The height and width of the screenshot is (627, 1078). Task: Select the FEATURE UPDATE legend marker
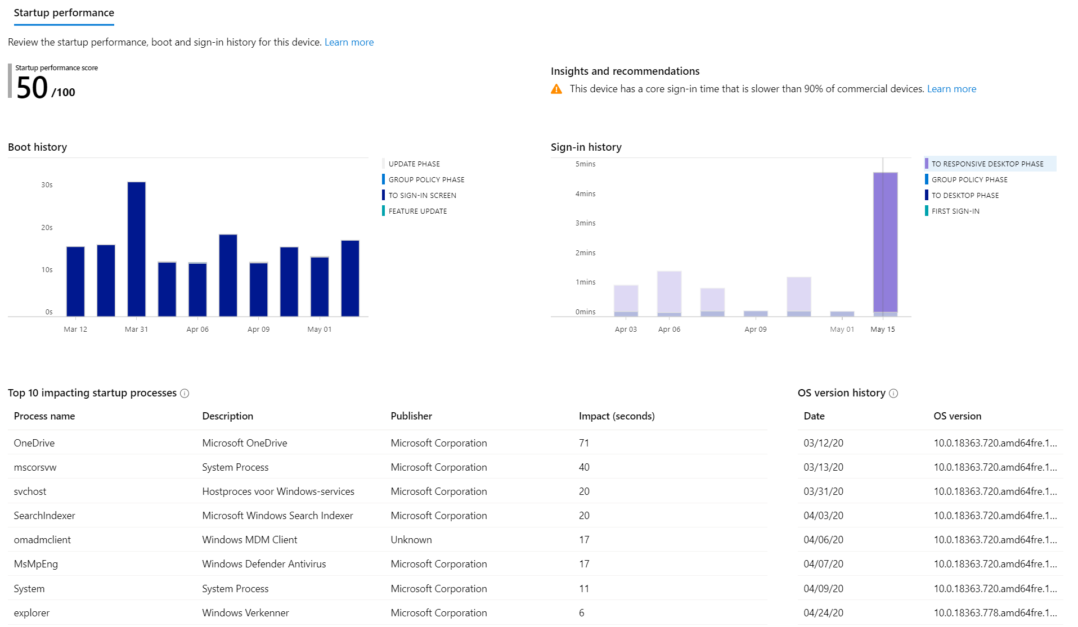tap(385, 211)
